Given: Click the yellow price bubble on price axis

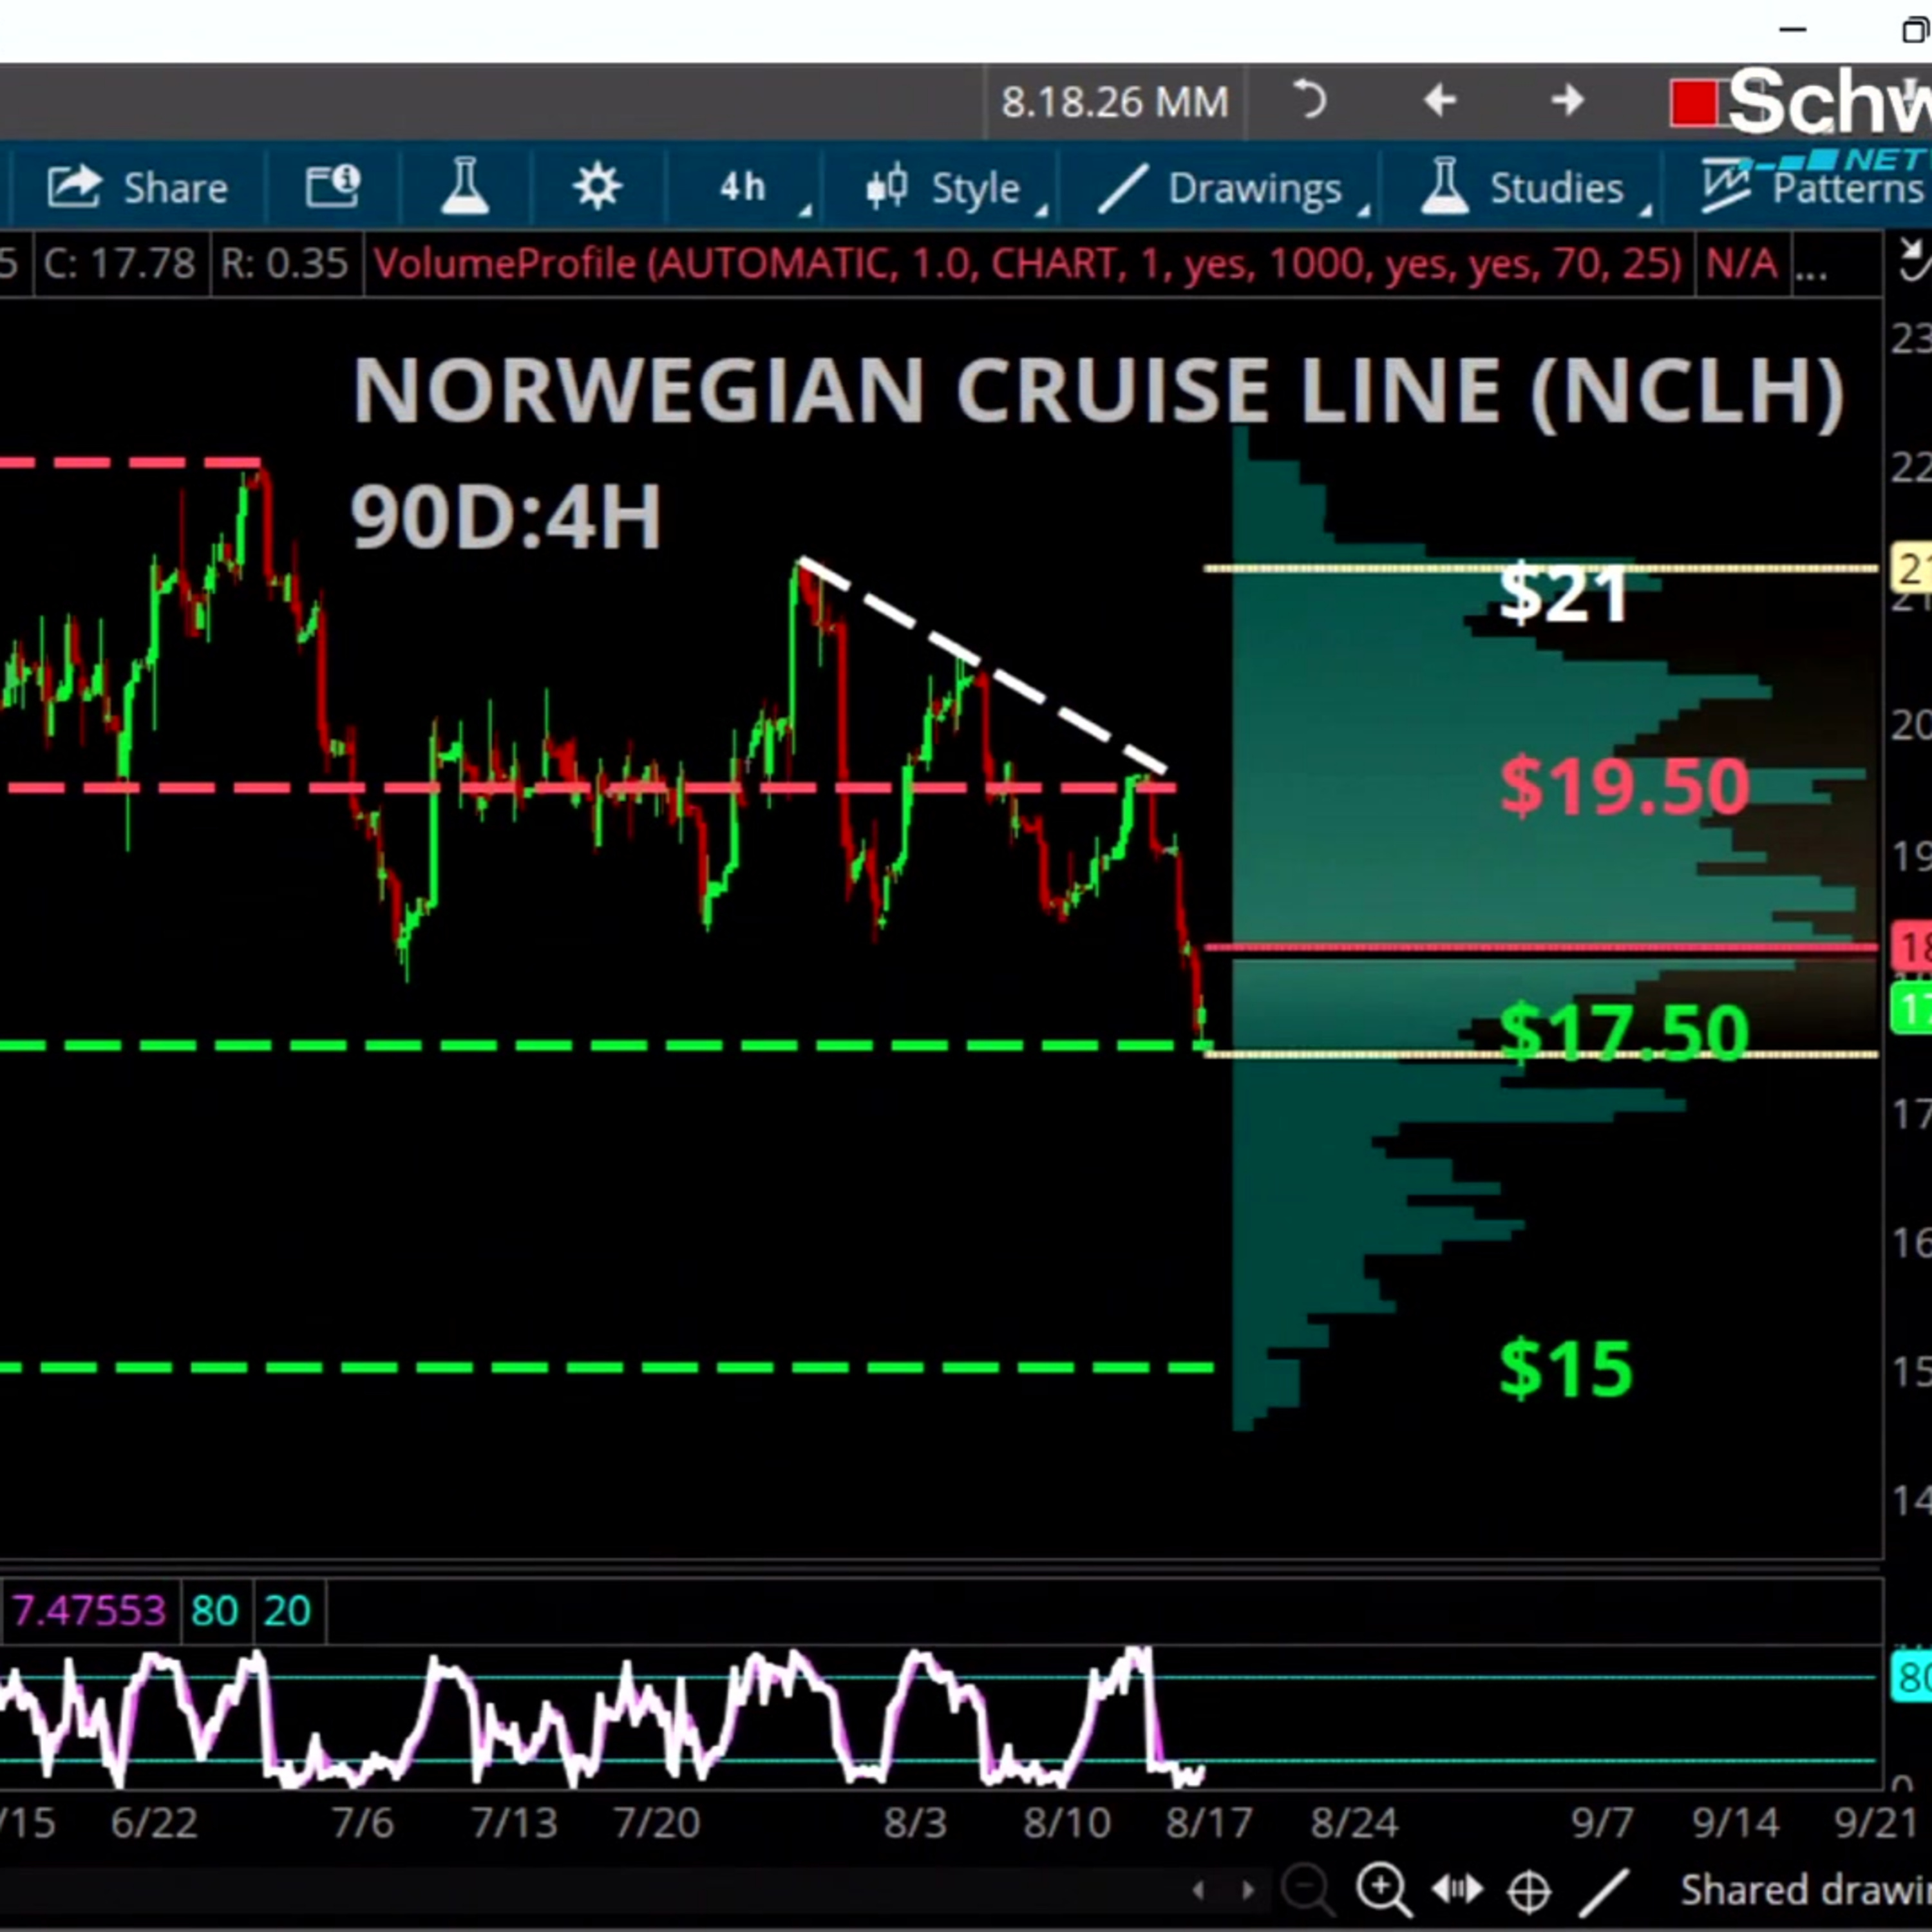Looking at the screenshot, I should 1910,570.
